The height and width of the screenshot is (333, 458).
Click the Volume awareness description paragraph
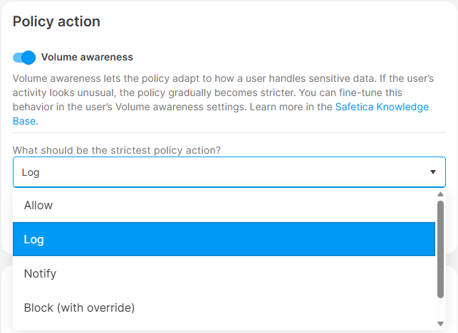214,92
